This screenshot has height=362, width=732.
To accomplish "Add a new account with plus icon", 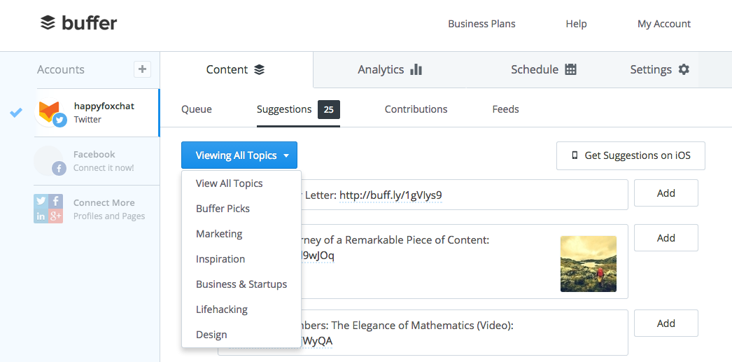I will click(x=142, y=69).
